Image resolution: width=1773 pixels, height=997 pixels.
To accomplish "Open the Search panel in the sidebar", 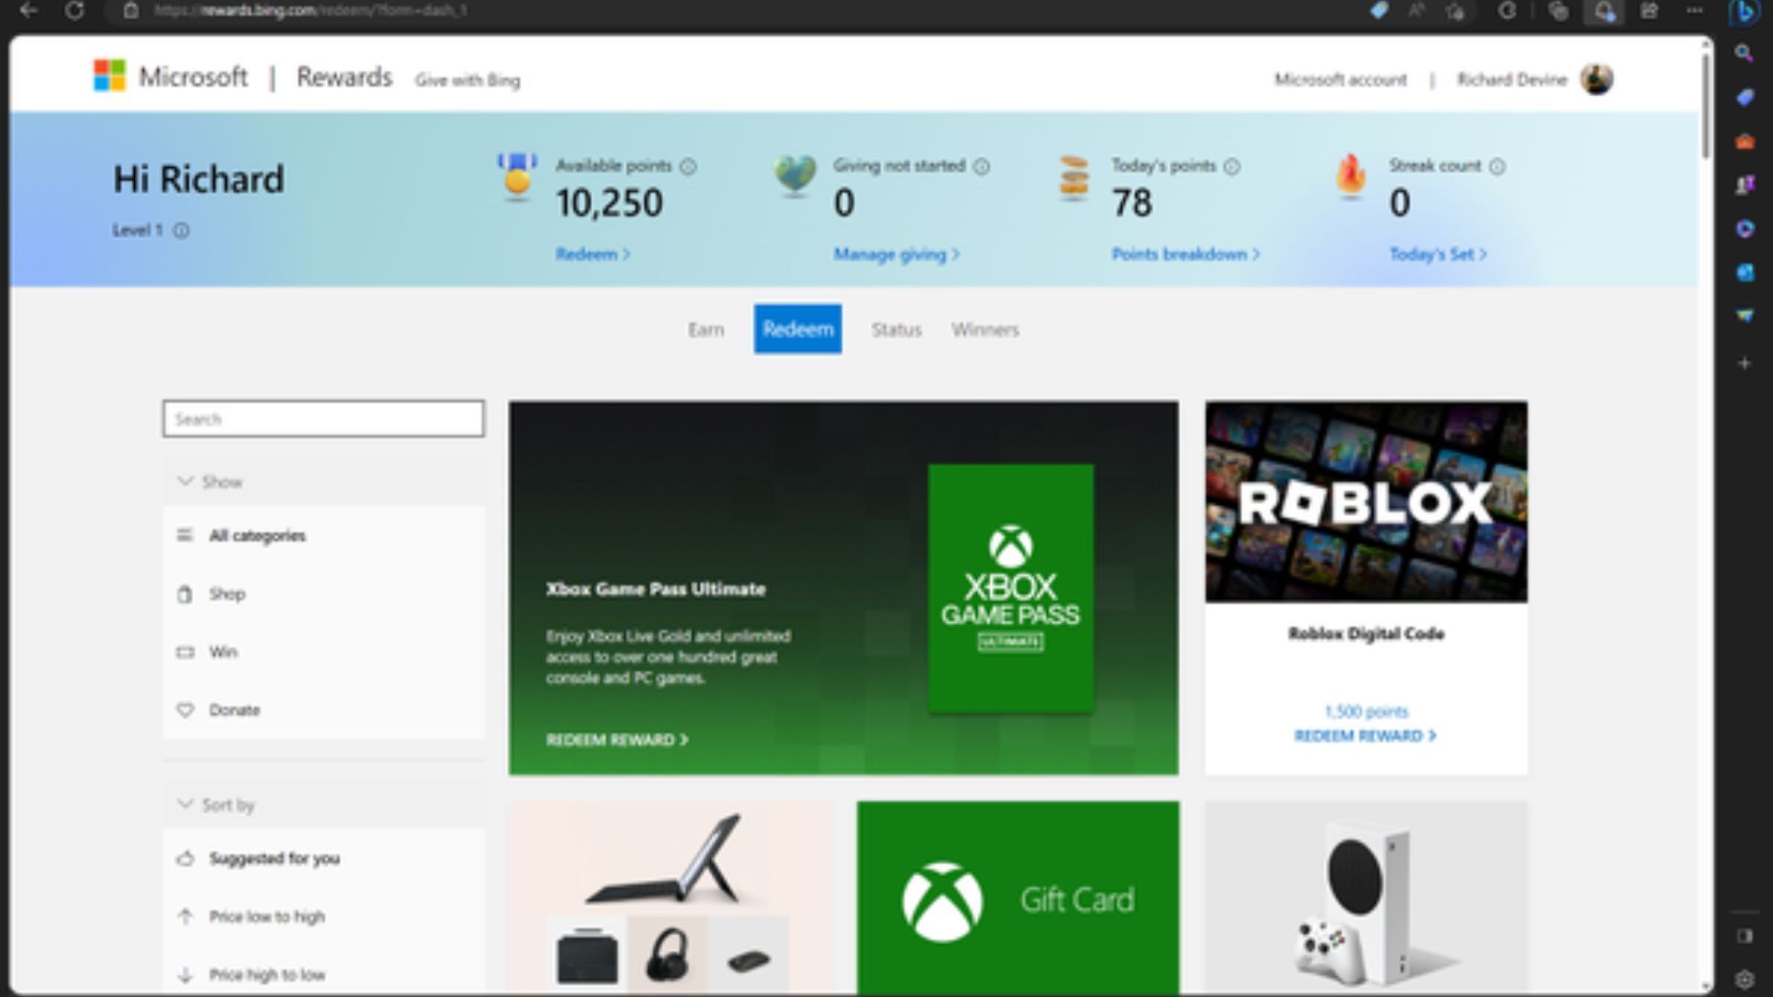I will pyautogui.click(x=1744, y=52).
